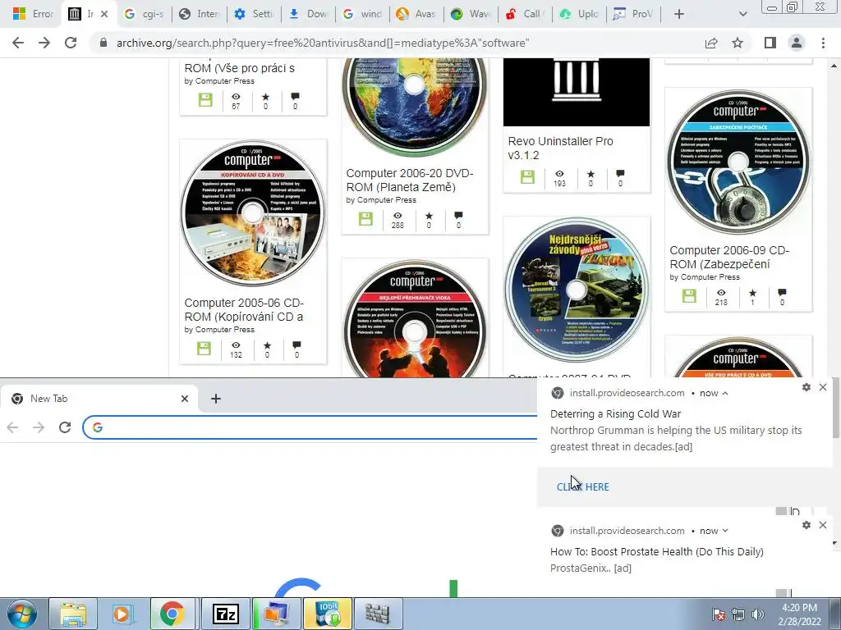
Task: Switch to the Downloads tab
Action: (309, 14)
